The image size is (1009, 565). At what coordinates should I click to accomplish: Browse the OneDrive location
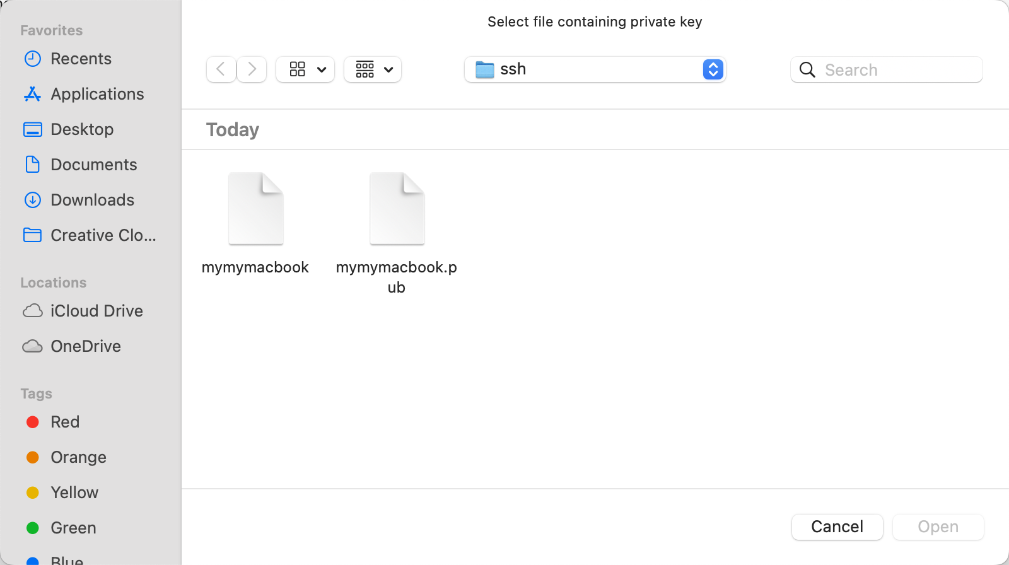pos(86,346)
